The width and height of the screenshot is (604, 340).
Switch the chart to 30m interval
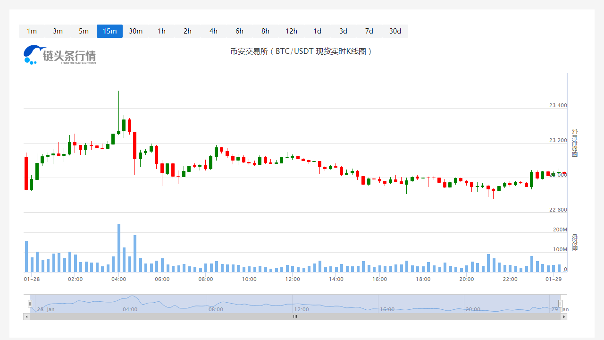coord(135,31)
